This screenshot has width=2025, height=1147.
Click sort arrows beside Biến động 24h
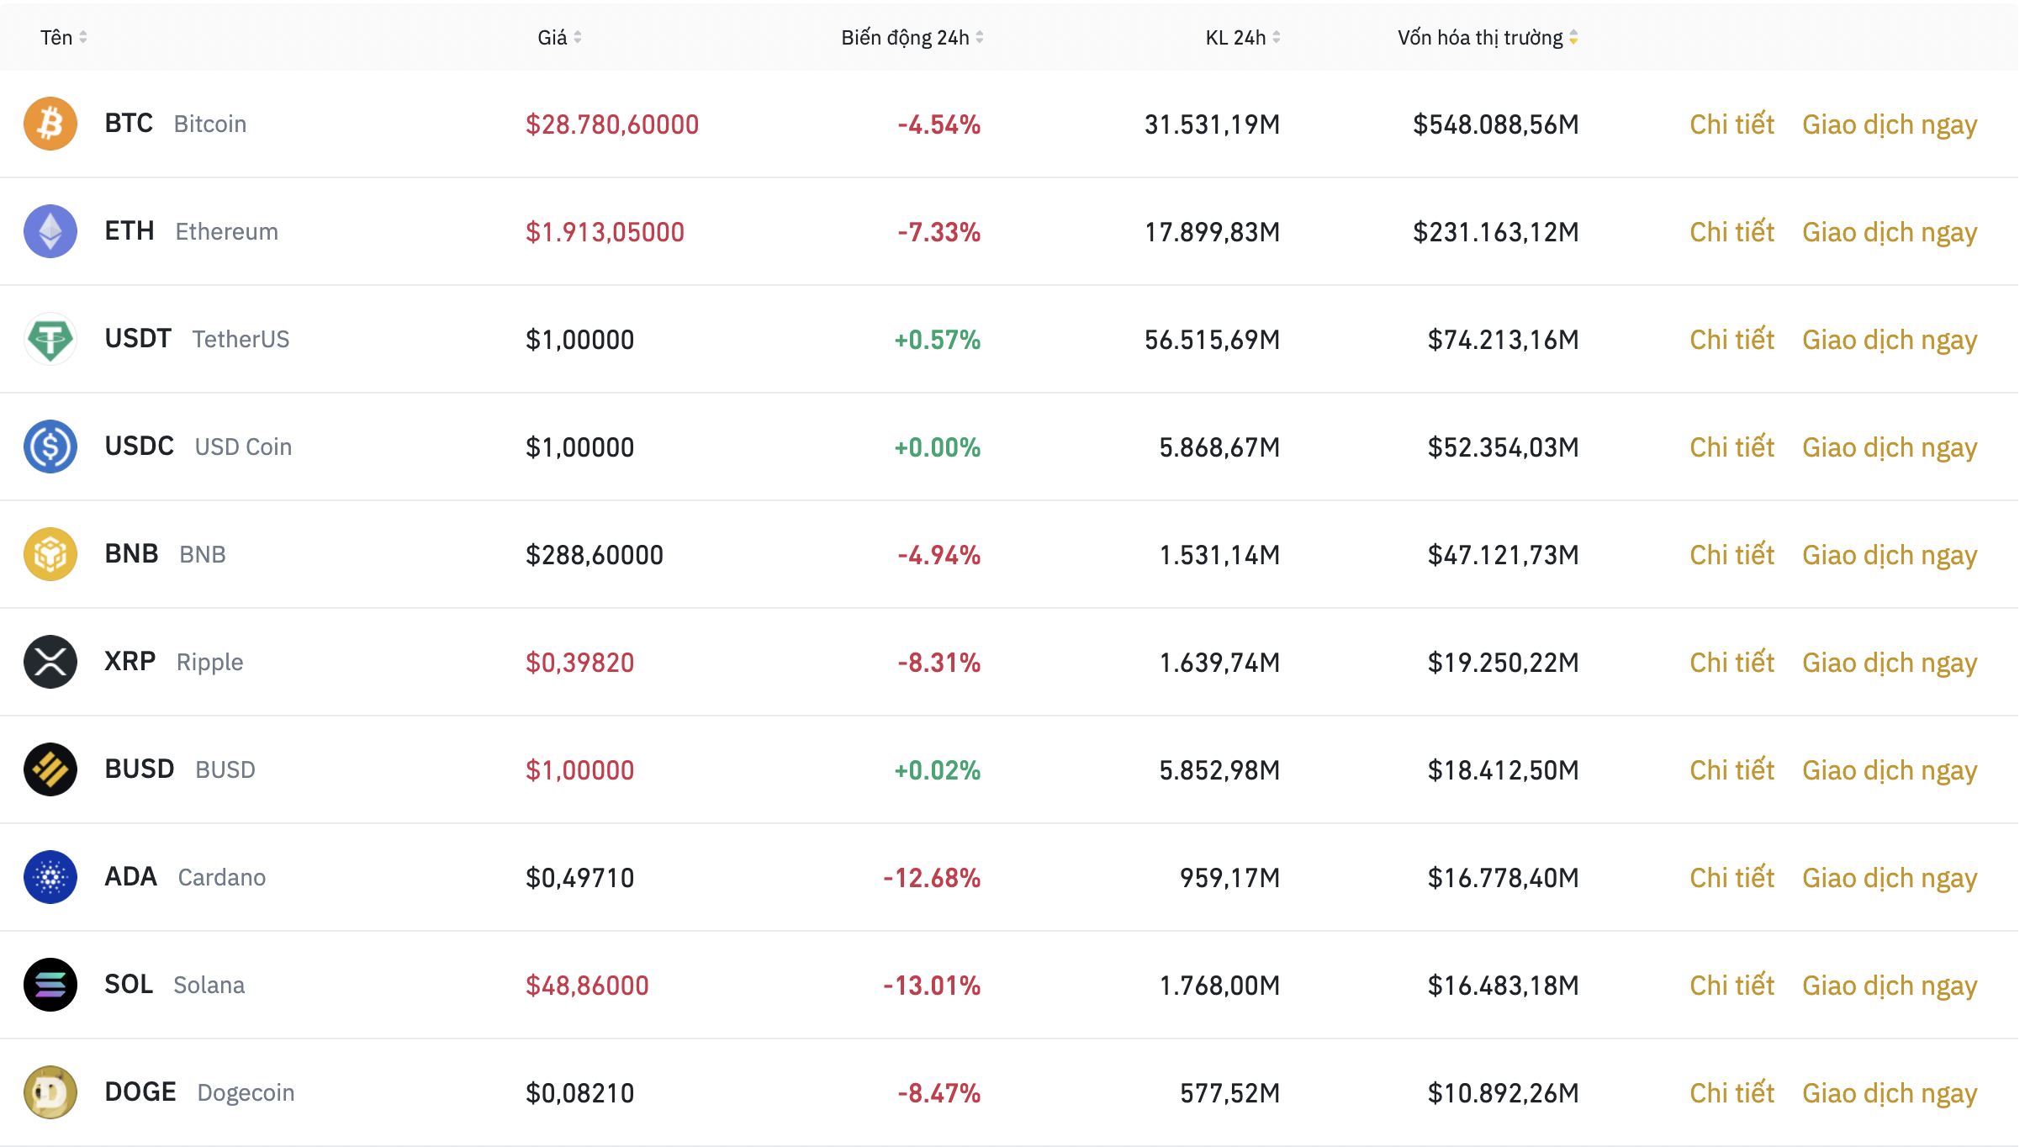tap(980, 37)
